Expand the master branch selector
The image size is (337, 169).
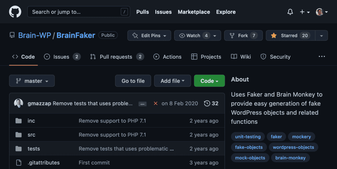point(32,81)
